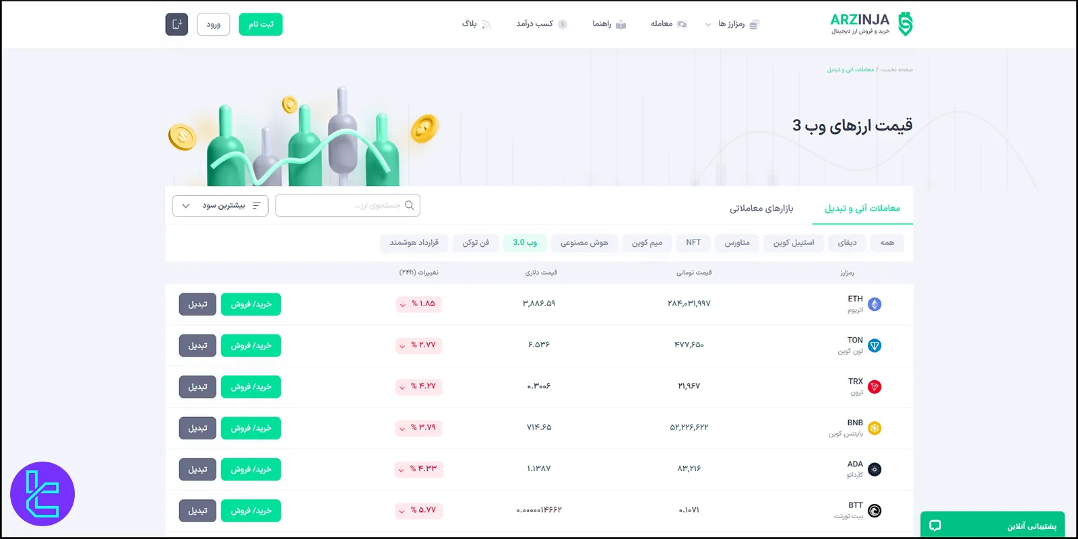The image size is (1078, 539).
Task: Click the BTT 5.77% change down arrow
Action: pyautogui.click(x=402, y=511)
